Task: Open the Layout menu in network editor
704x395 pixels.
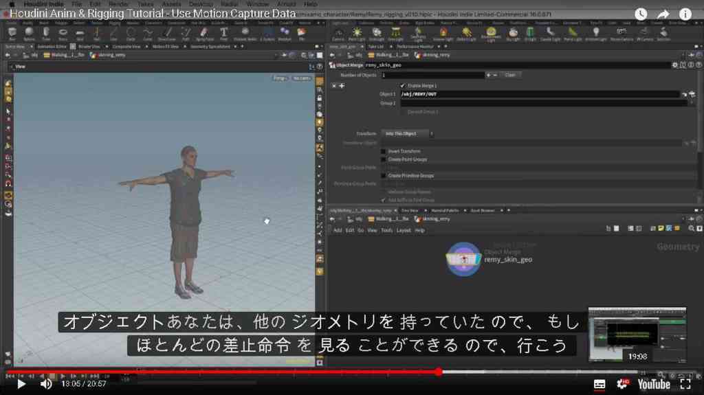Action: (403, 230)
